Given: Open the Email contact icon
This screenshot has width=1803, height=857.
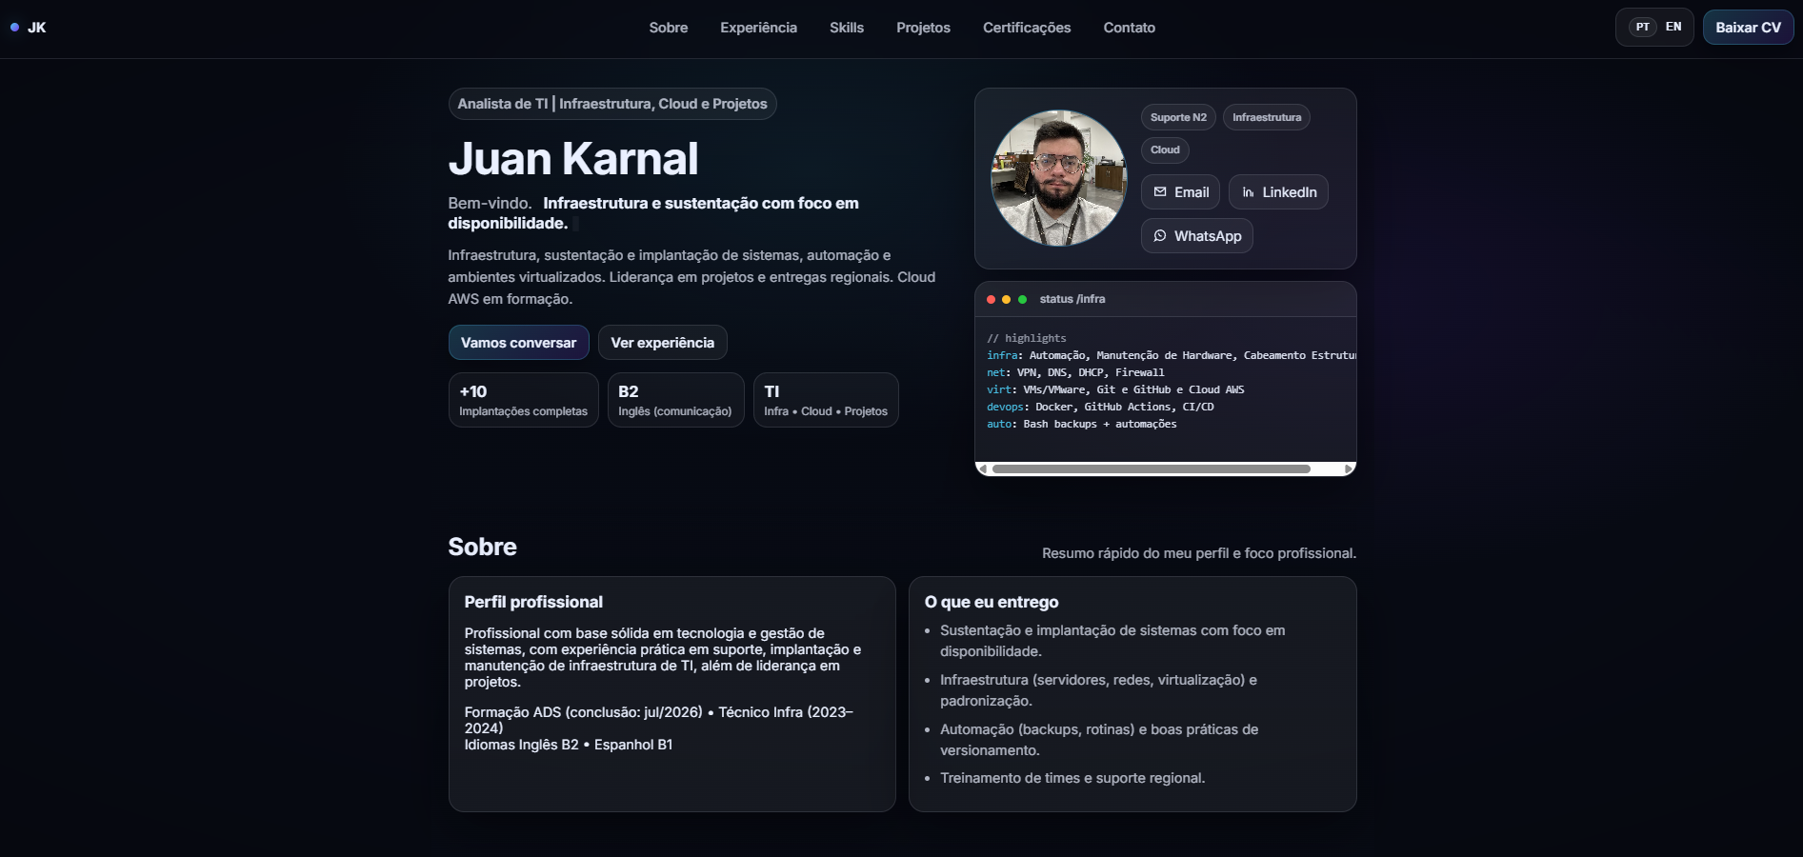Looking at the screenshot, I should [x=1180, y=191].
